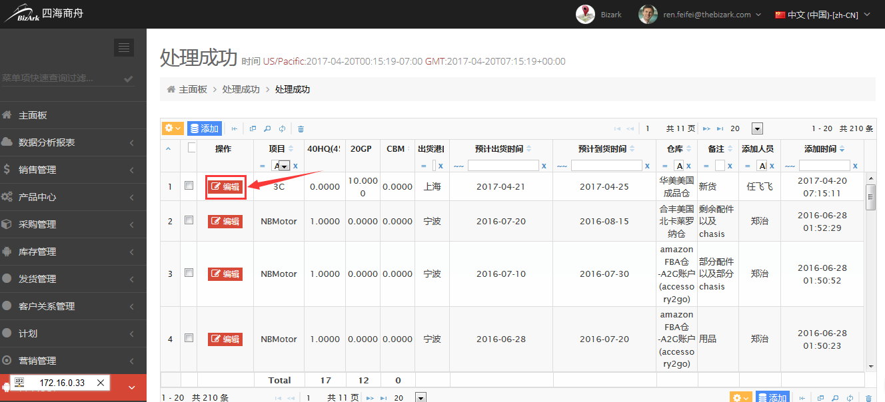The image size is (885, 402).
Task: Sort by 添加时间 column header
Action: [824, 149]
